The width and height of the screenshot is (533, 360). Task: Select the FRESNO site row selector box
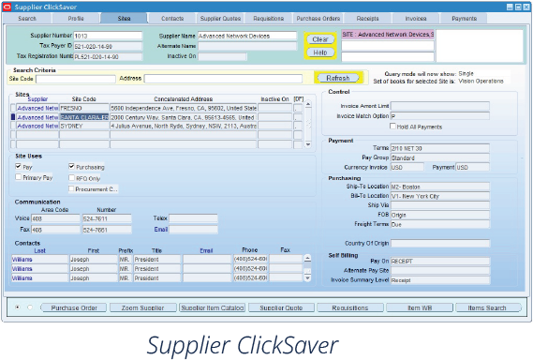click(x=13, y=108)
